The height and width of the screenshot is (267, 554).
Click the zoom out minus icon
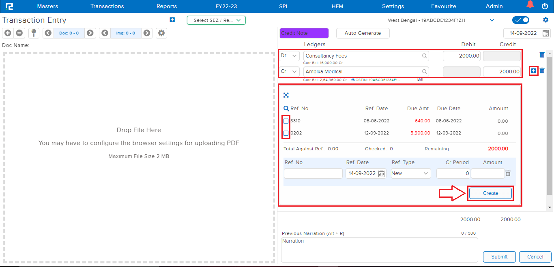click(x=19, y=33)
